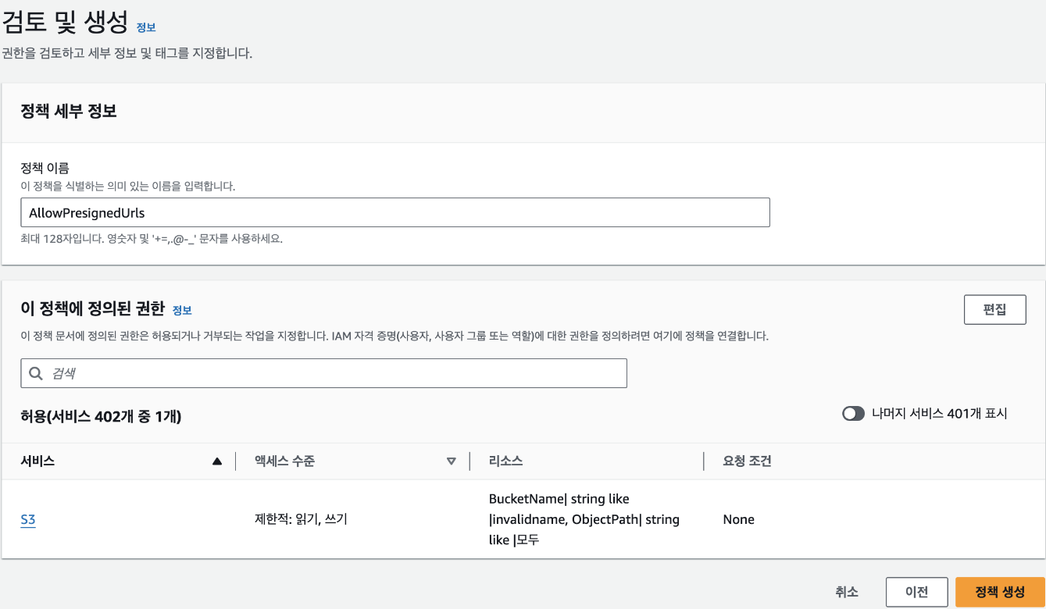This screenshot has height=609, width=1046.
Task: Open the 편집 button for permissions
Action: point(994,309)
